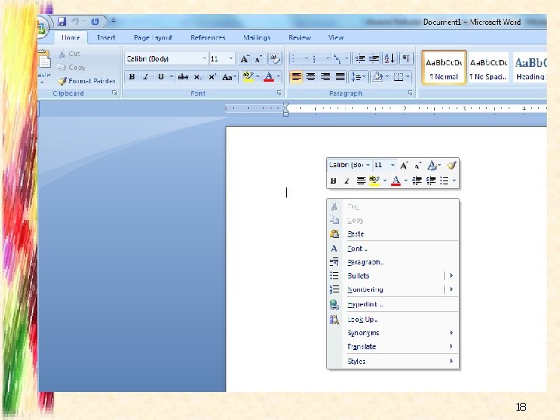
Task: Open the Paragraph dialog launcher
Action: 411,93
